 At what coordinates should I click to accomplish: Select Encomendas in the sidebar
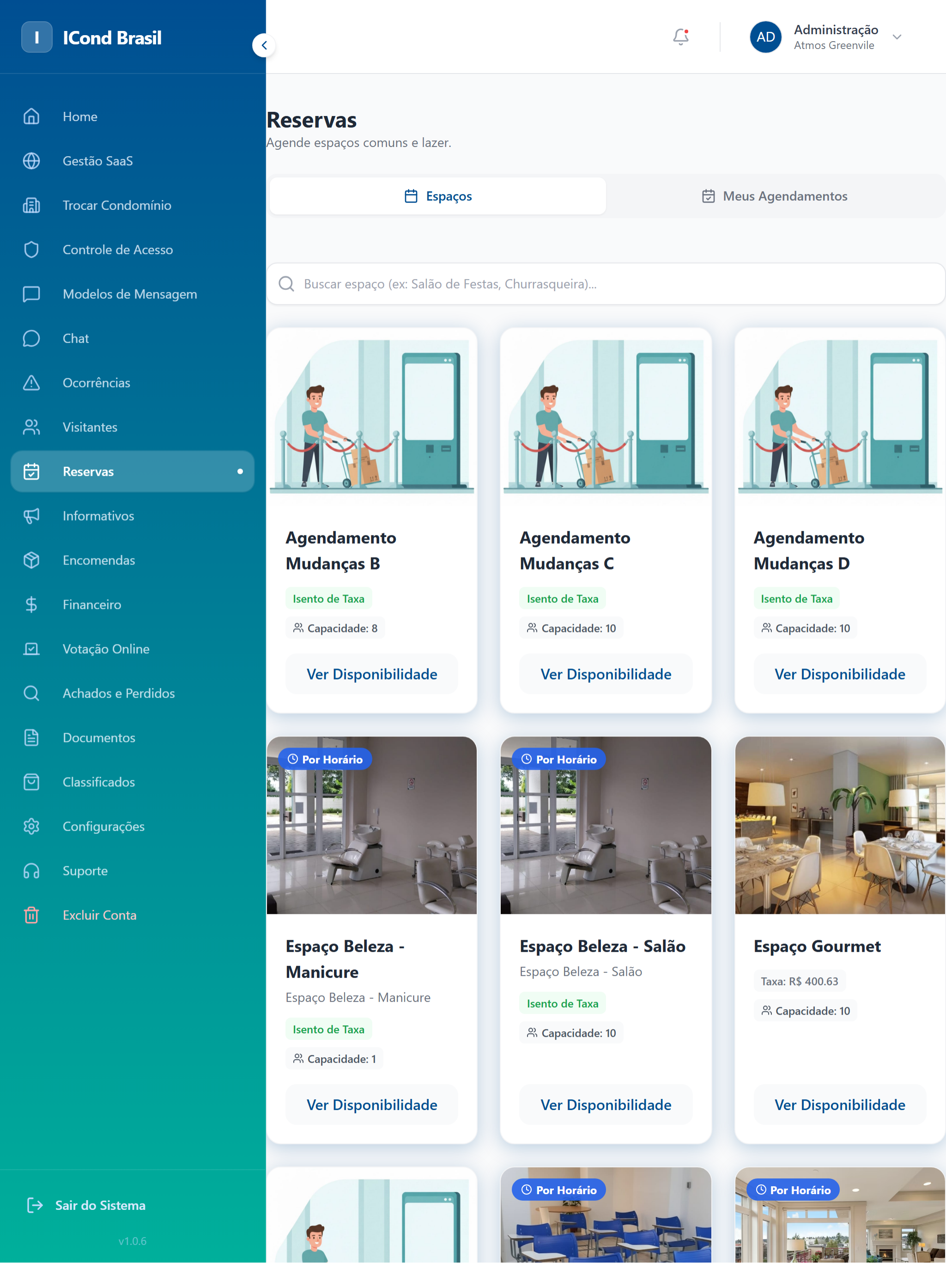click(x=133, y=560)
